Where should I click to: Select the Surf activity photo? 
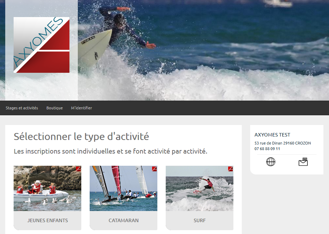click(200, 188)
